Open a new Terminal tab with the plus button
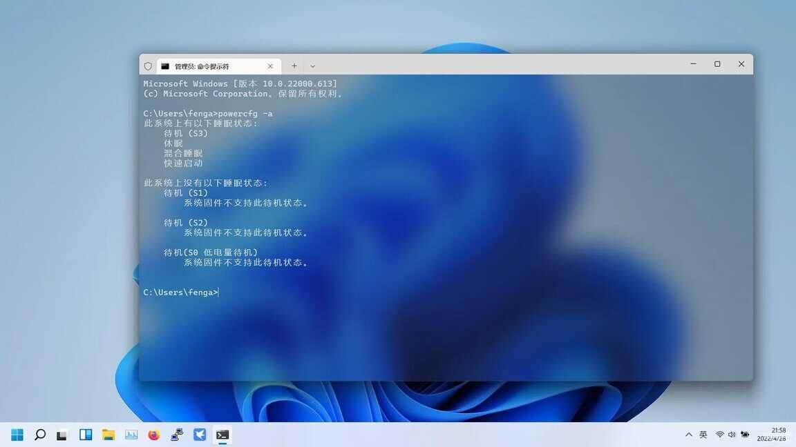Screen dimensions: 796x447 (294, 66)
